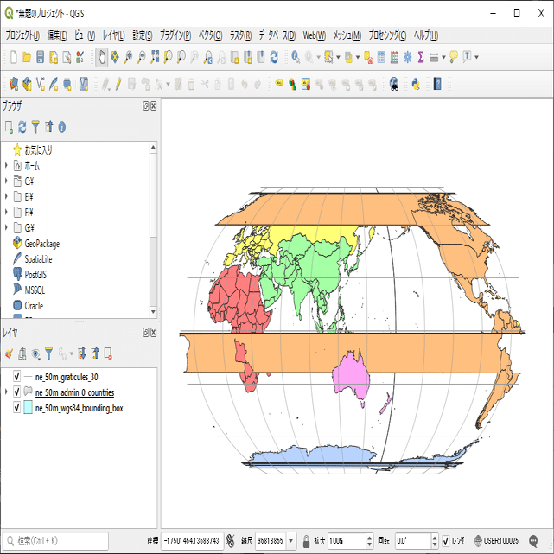This screenshot has height=554, width=554.
Task: Toggle the render checkbox in status bar
Action: point(446,541)
